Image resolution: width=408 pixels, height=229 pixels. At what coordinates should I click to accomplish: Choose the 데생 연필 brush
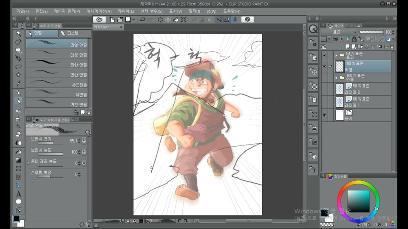[57, 54]
